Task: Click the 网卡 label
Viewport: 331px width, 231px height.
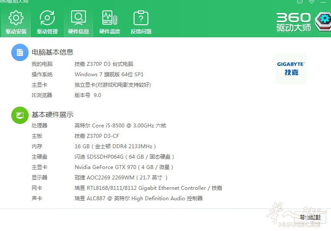Action: [x=37, y=188]
